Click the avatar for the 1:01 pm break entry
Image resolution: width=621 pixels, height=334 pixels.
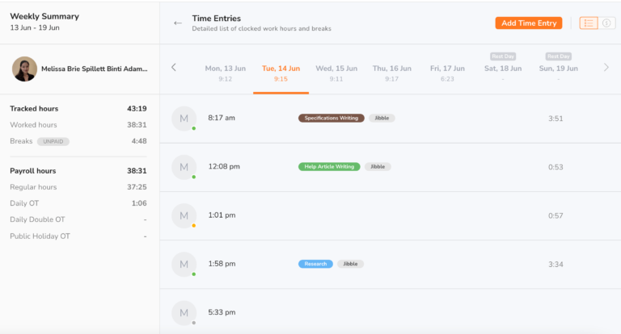[184, 215]
